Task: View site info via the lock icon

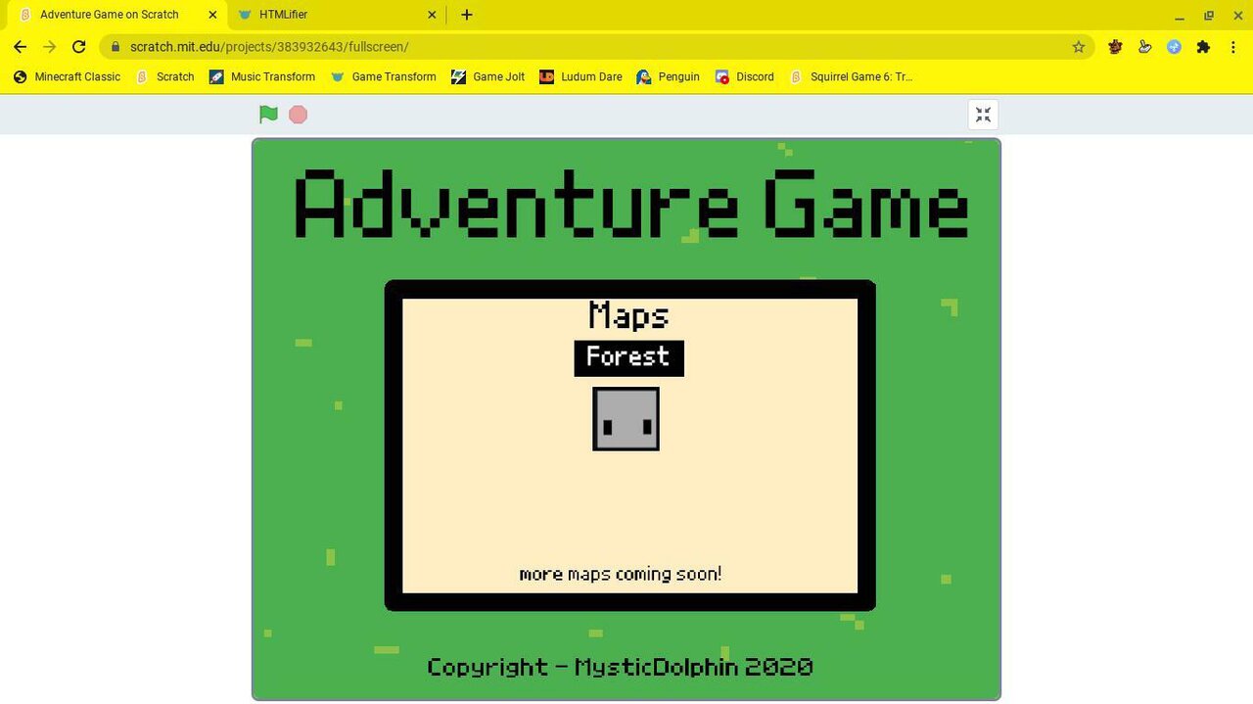Action: pyautogui.click(x=116, y=46)
